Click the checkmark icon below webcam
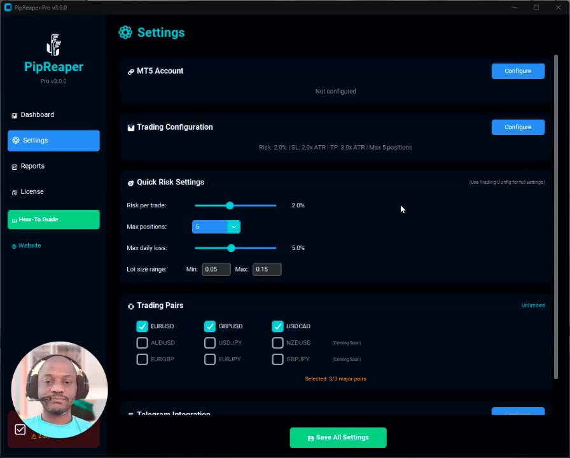This screenshot has height=458, width=570. tap(20, 429)
